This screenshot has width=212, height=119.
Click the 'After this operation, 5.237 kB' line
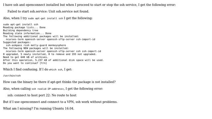[x=53, y=60]
